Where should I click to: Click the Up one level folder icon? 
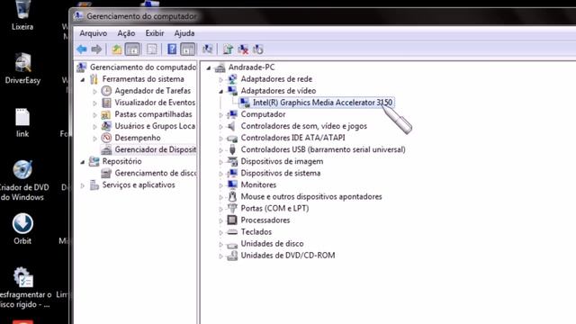coord(117,49)
